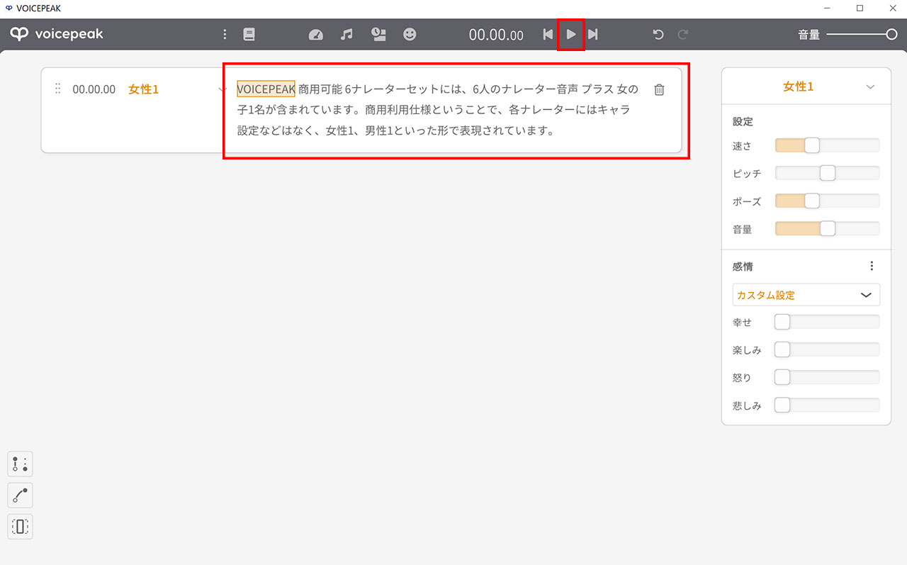This screenshot has height=565, width=907.
Task: Click the block drag handle dots
Action: tap(57, 89)
